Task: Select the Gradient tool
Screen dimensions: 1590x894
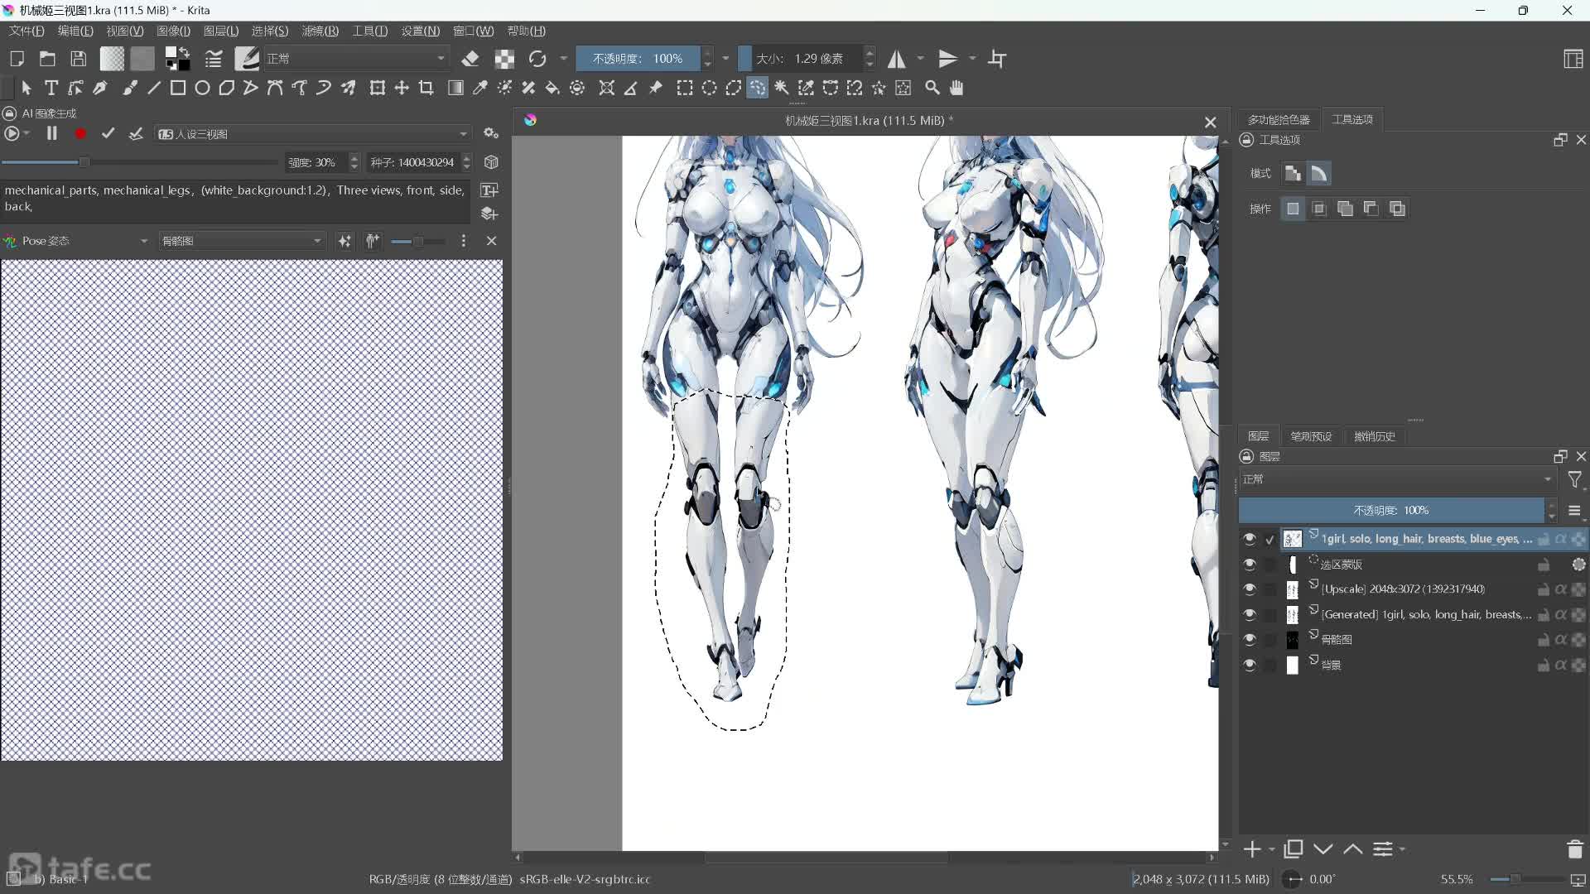Action: click(455, 88)
